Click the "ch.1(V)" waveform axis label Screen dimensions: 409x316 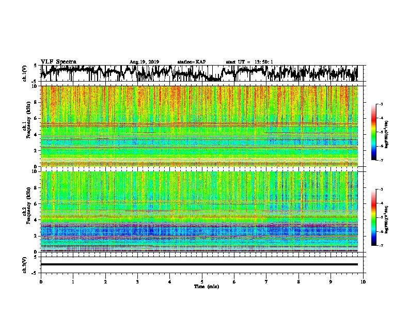click(x=25, y=73)
